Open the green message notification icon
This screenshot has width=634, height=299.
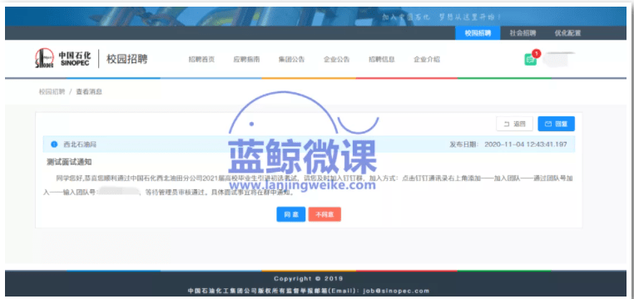tap(530, 60)
